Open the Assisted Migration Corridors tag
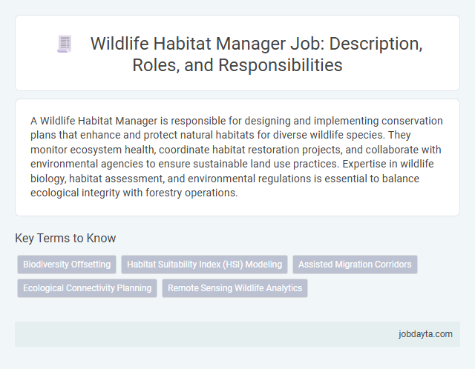The height and width of the screenshot is (369, 475). pos(355,265)
